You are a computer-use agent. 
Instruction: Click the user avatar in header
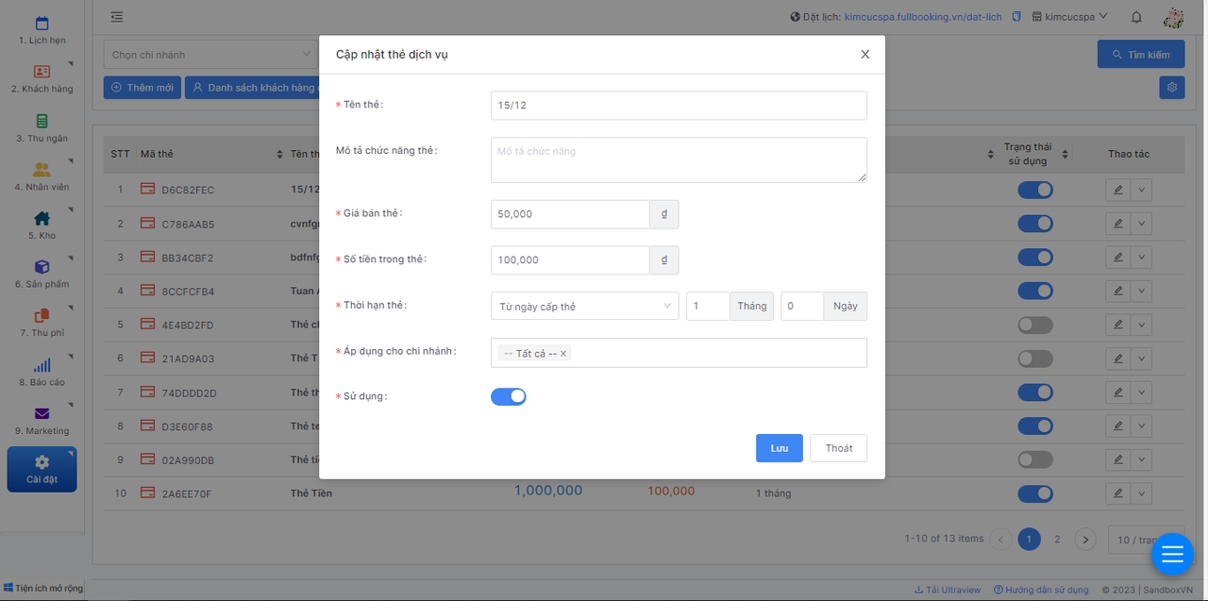click(1173, 17)
